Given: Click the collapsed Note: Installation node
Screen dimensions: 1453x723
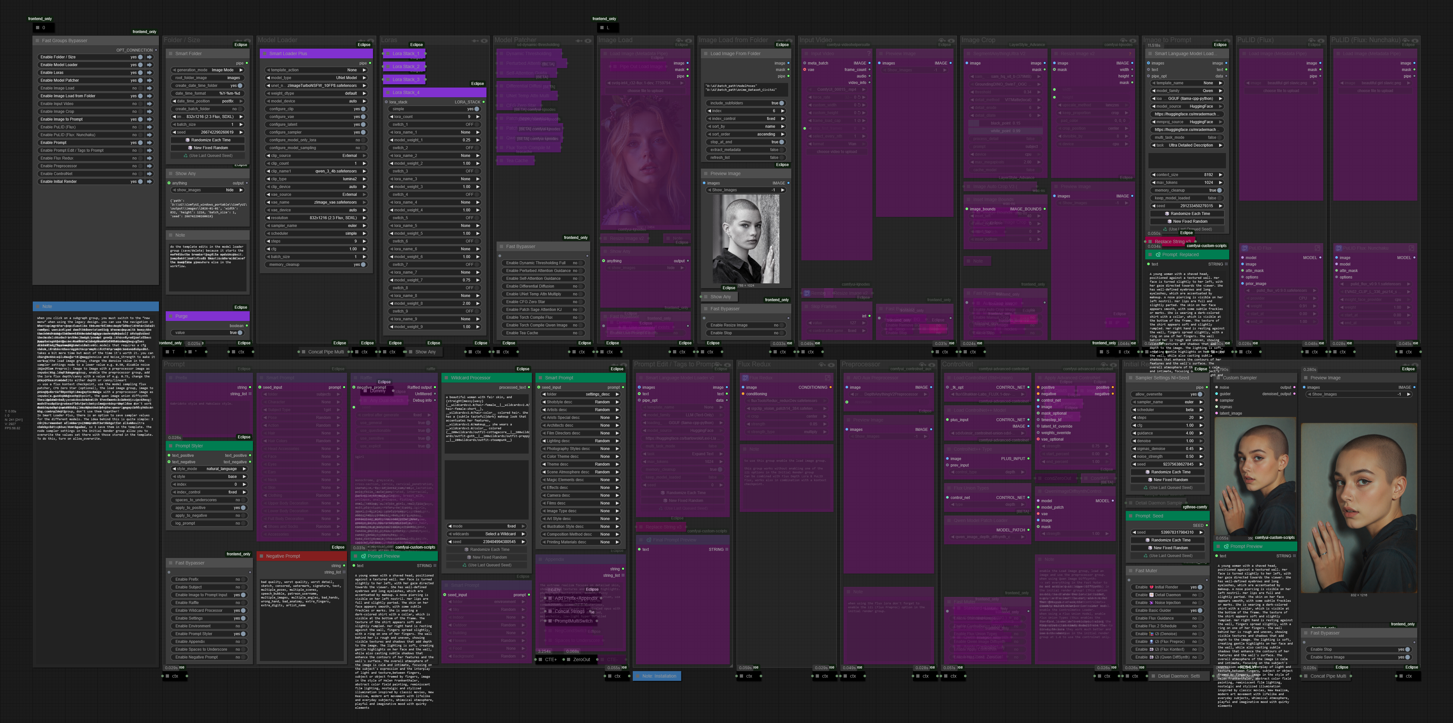Looking at the screenshot, I should pyautogui.click(x=657, y=676).
